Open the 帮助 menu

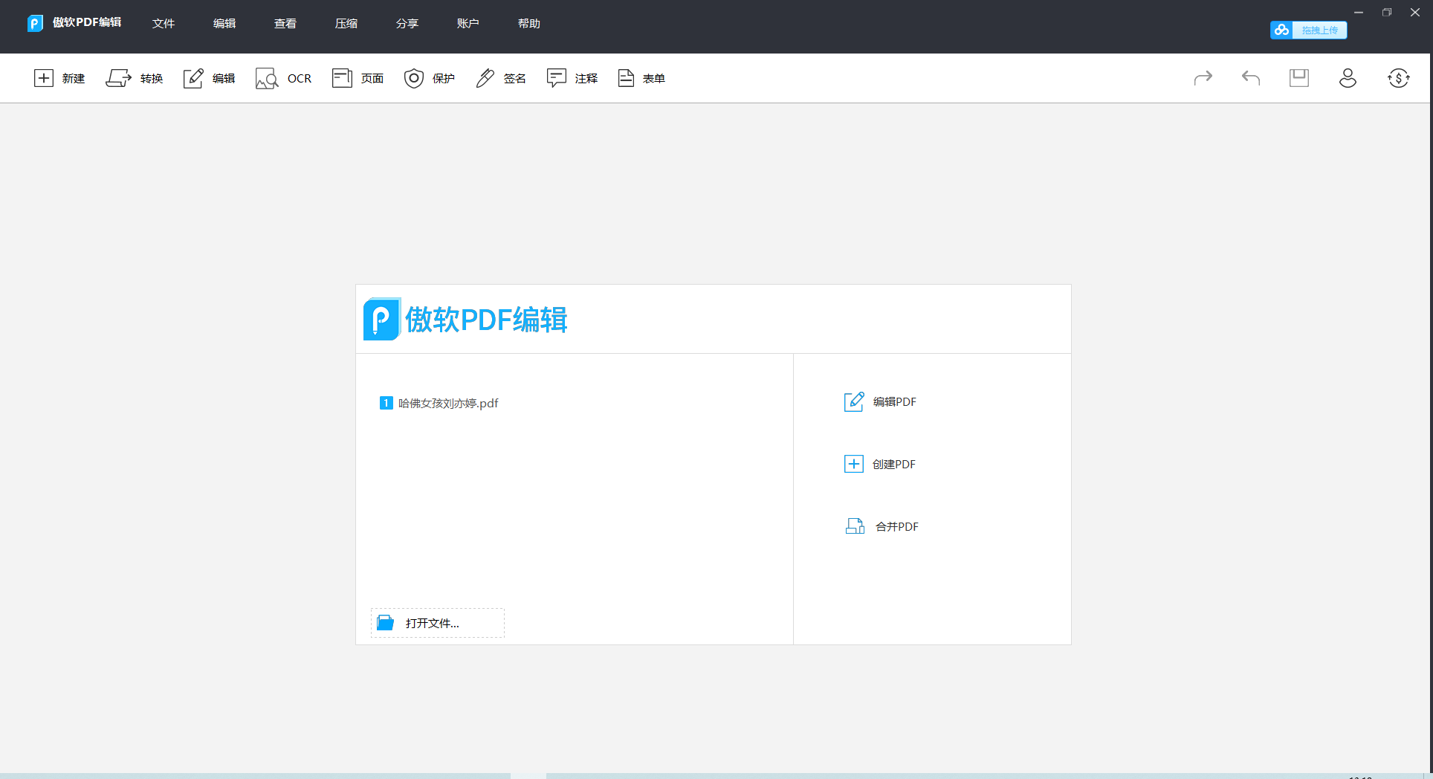[529, 23]
